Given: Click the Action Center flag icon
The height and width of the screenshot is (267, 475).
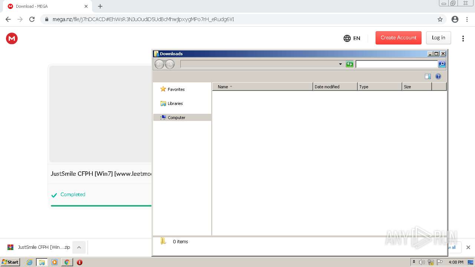Looking at the screenshot, I should click(440, 262).
